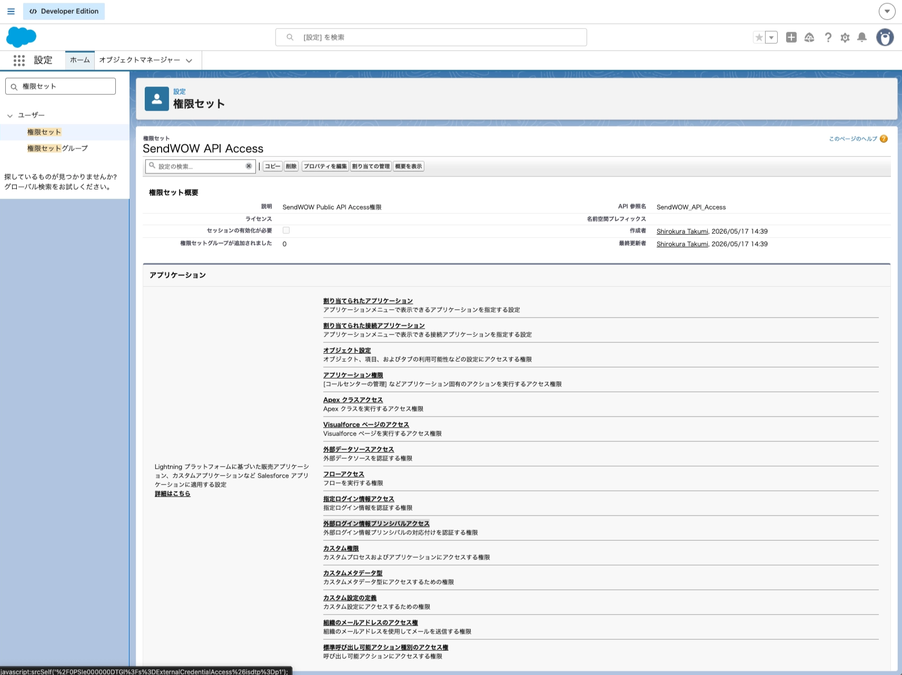This screenshot has width=902, height=675.
Task: Open the favorites list dropdown arrow
Action: pyautogui.click(x=771, y=37)
